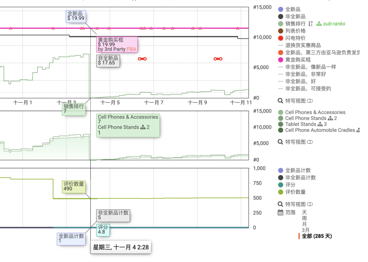
Task: Click the red linked-dots marker on chart
Action: pyautogui.click(x=143, y=59)
